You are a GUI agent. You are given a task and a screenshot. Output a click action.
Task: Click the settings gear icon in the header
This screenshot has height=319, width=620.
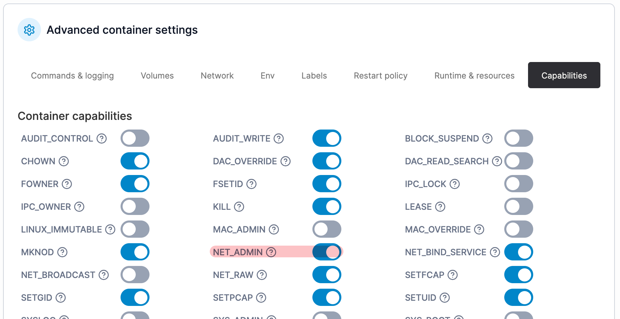click(x=29, y=30)
